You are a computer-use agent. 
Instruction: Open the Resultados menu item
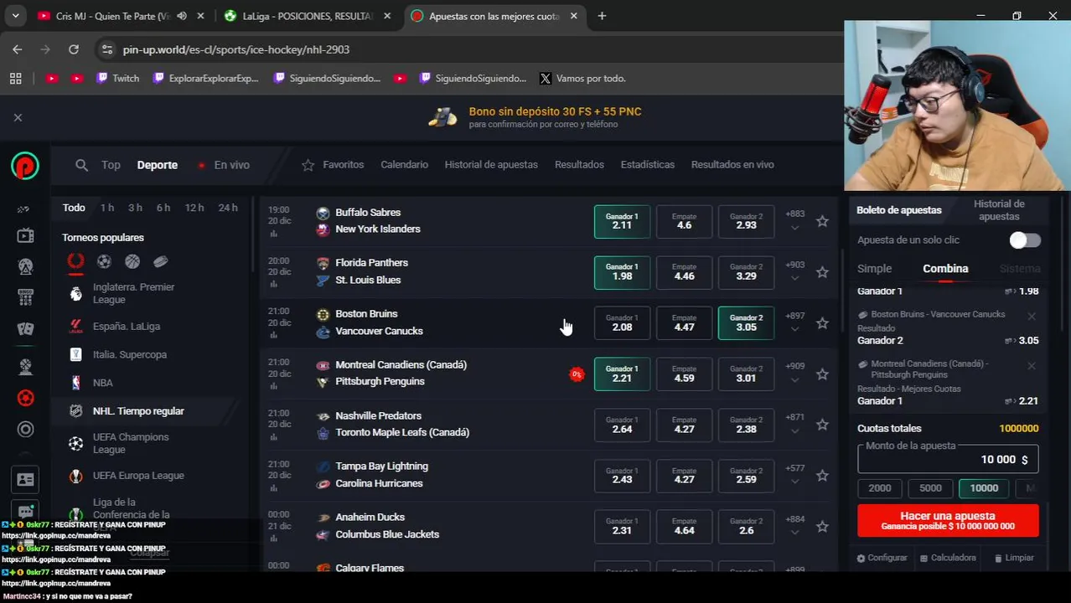tap(579, 165)
